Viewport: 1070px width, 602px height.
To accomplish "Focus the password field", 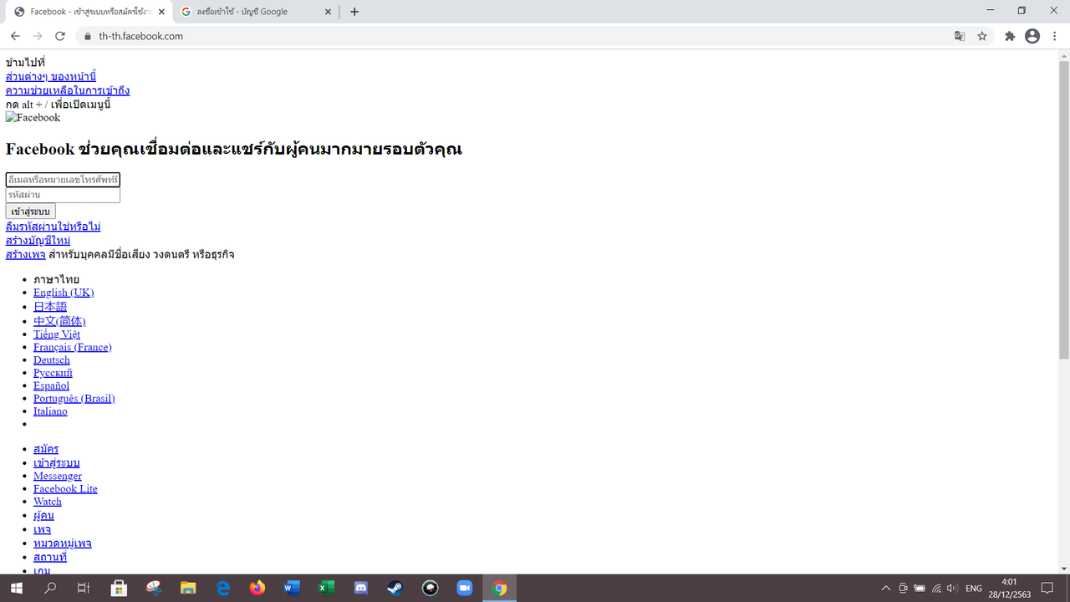I will [63, 195].
